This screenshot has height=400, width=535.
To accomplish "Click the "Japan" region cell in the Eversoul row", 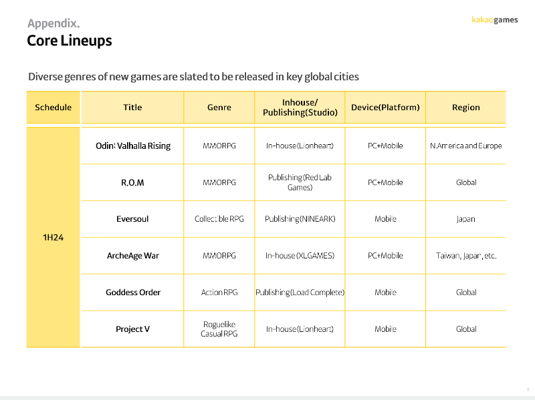I will [x=466, y=219].
